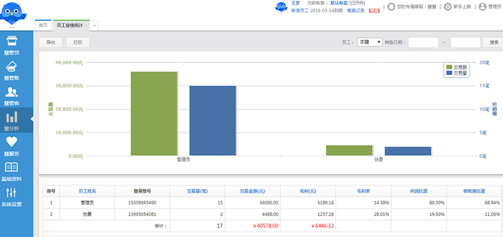Click the 14.38% margin cell

[x=363, y=203]
